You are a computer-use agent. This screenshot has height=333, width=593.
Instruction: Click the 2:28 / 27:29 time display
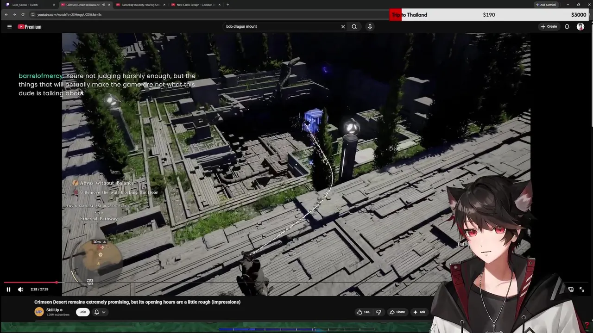[39, 290]
